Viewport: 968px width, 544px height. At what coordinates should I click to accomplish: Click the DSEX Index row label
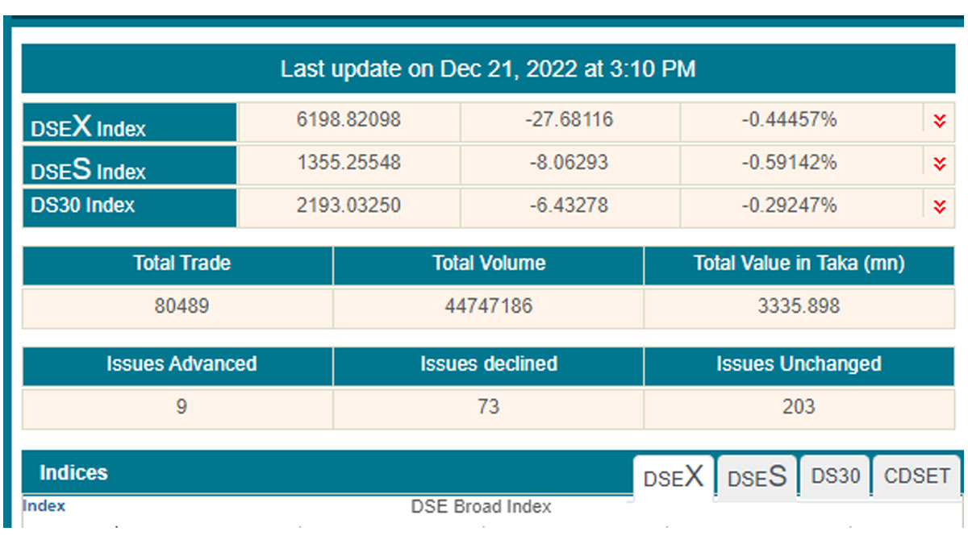click(x=89, y=125)
